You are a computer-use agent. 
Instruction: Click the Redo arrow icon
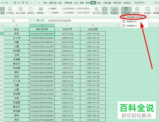35,3
